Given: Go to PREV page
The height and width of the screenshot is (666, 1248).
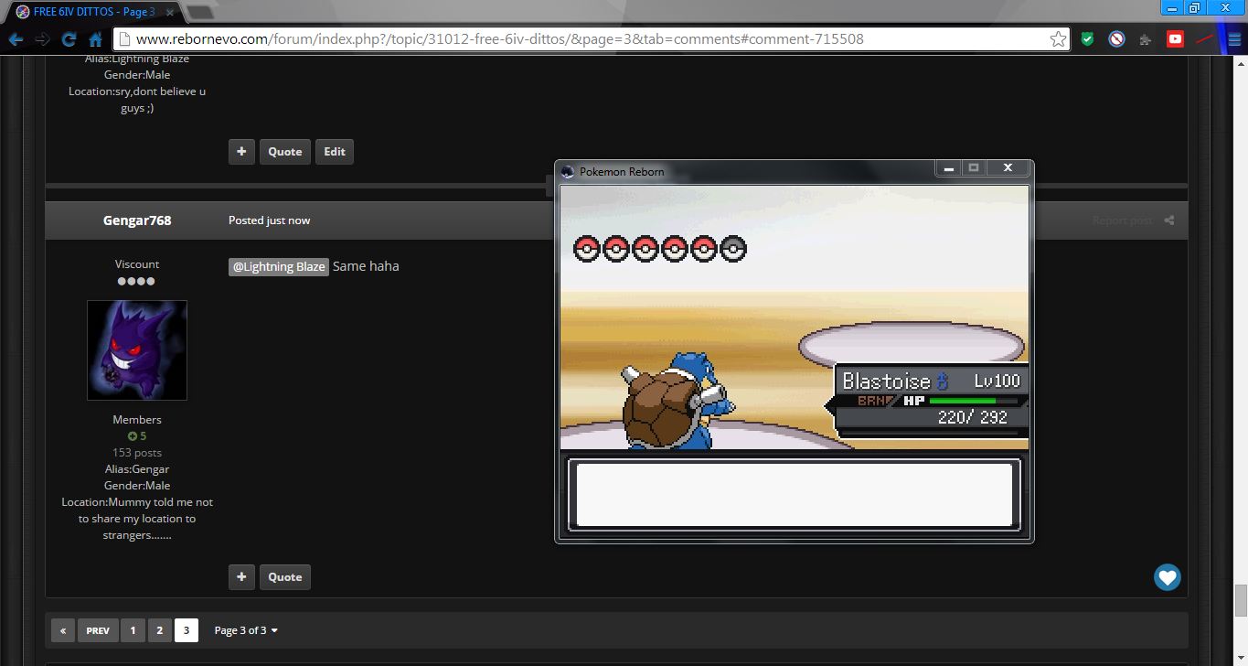Looking at the screenshot, I should pos(98,630).
